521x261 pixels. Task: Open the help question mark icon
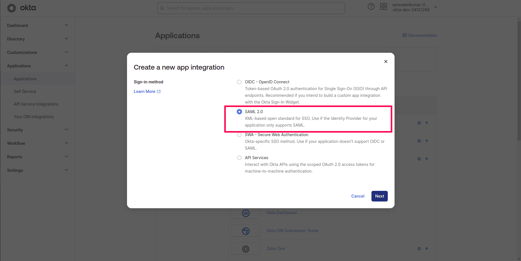click(x=371, y=6)
